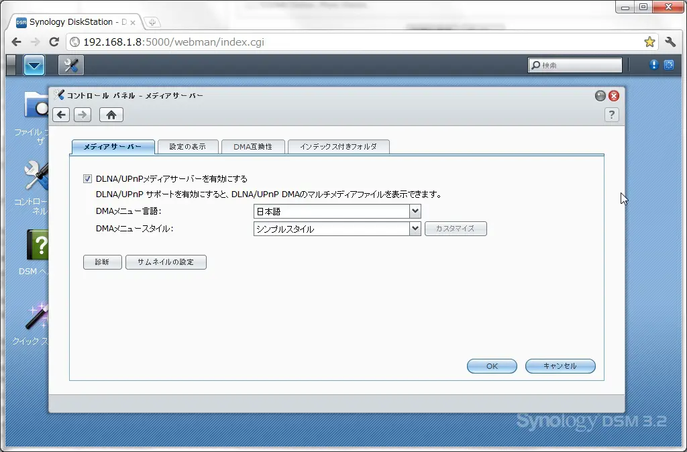Screen dimensions: 687x452
Task: Expand the DMAメニュースタイル dropdown arrow
Action: point(415,229)
